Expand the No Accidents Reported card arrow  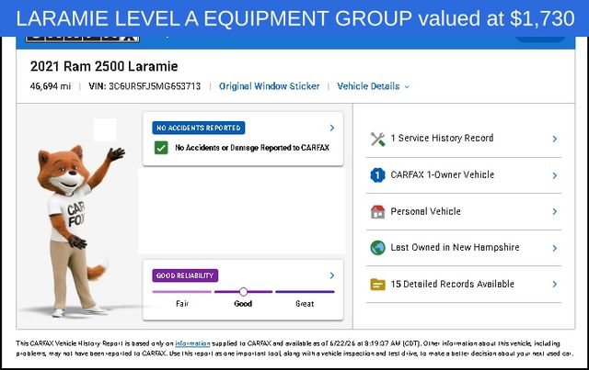pyautogui.click(x=331, y=128)
